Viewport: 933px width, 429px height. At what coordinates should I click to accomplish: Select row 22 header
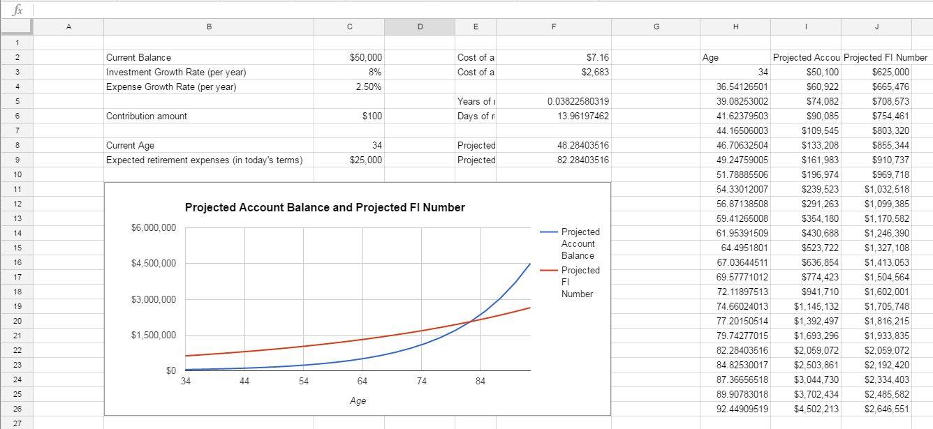tap(16, 349)
